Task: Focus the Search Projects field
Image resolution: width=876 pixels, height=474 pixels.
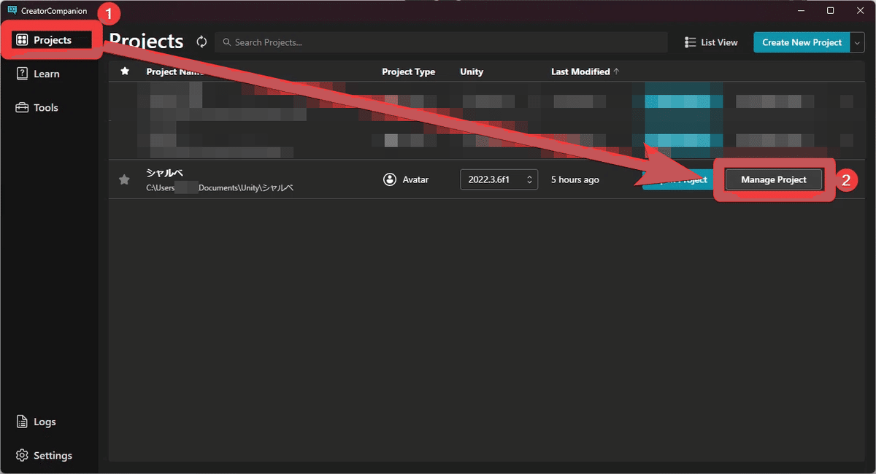Action: (441, 42)
